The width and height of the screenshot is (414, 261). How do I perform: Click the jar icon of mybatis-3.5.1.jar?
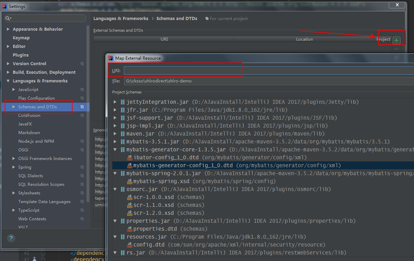(x=123, y=142)
